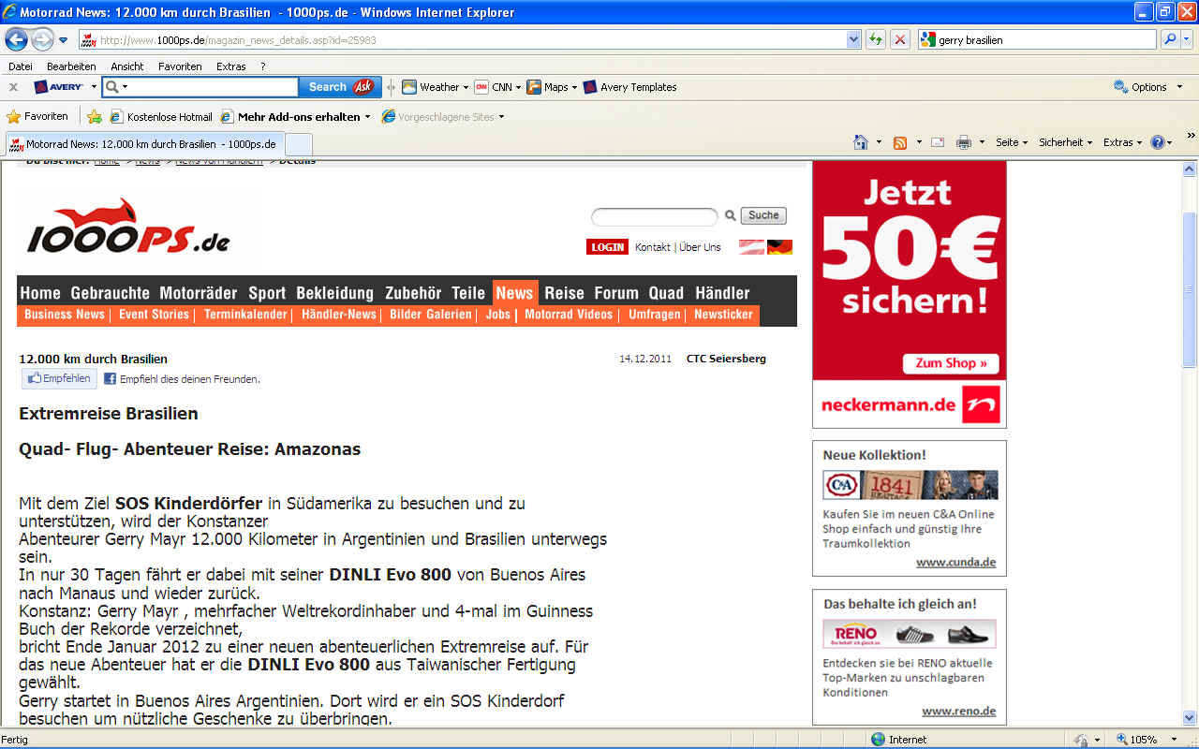This screenshot has height=749, width=1199.
Task: Select the German flag icon
Action: click(x=779, y=247)
